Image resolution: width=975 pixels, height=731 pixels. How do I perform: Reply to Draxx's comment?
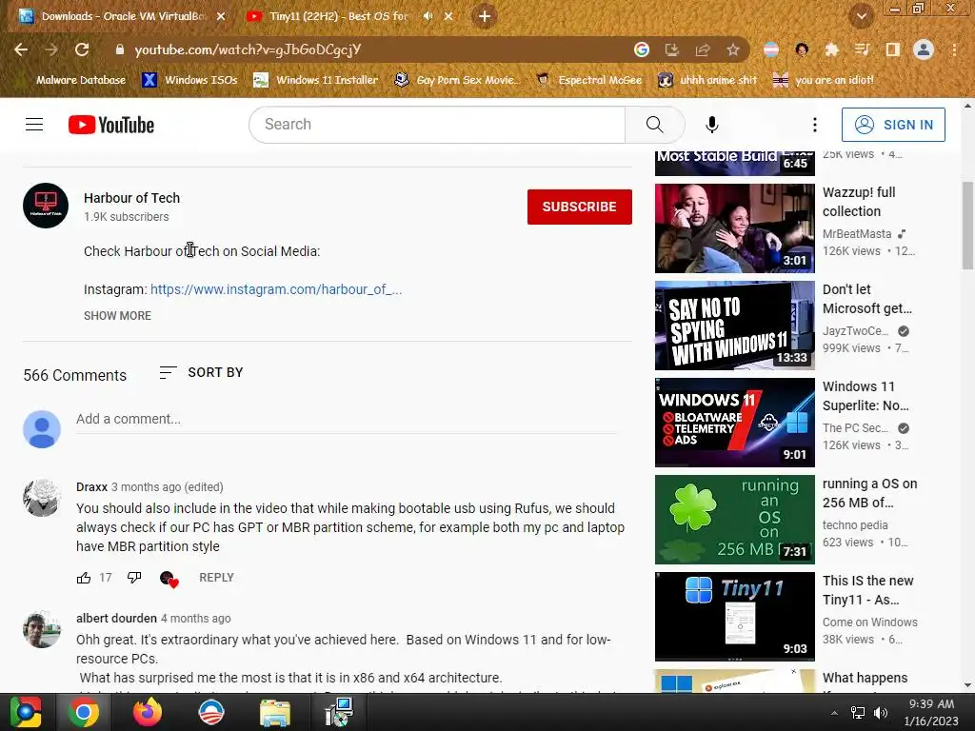[216, 578]
